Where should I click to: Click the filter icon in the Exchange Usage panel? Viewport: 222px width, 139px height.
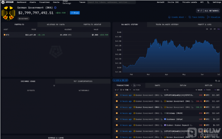54,86
